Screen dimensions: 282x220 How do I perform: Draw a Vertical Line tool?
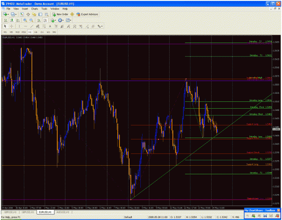[x=19, y=26]
